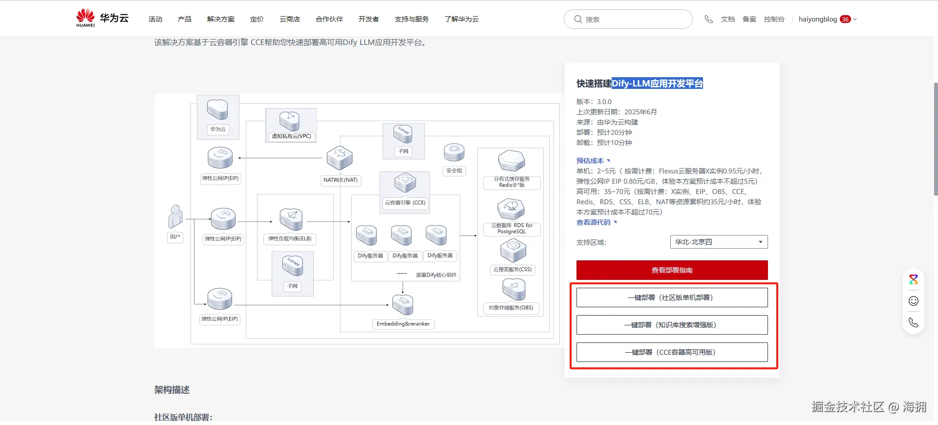Click the topmost 弹性公网IP(EIP) icon
The image size is (938, 425).
coord(220,158)
